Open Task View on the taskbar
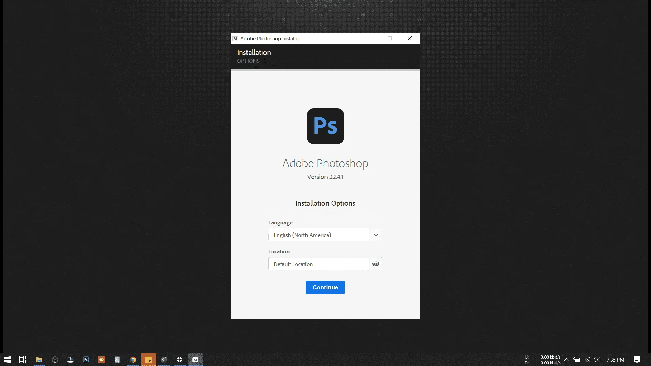The height and width of the screenshot is (366, 651). click(x=23, y=360)
